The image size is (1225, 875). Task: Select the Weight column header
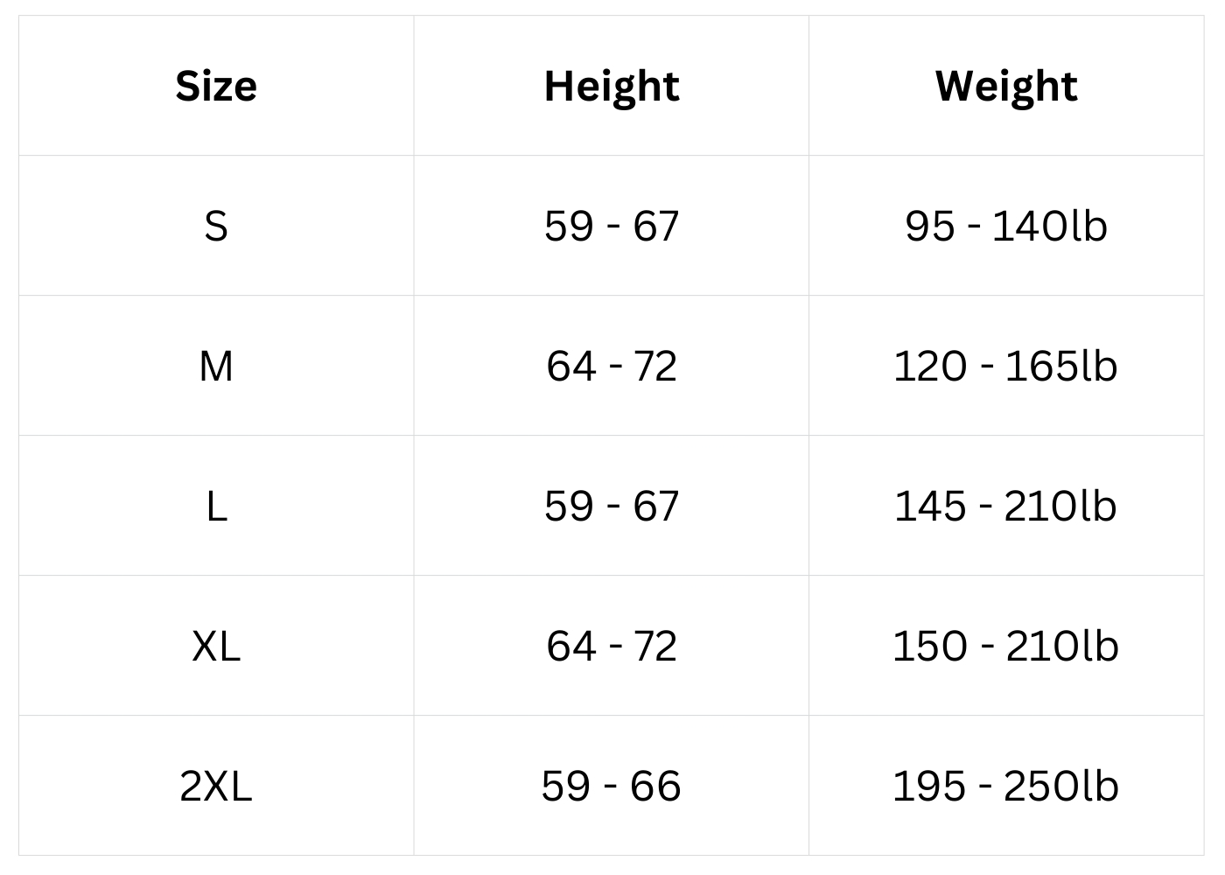[x=1006, y=86]
